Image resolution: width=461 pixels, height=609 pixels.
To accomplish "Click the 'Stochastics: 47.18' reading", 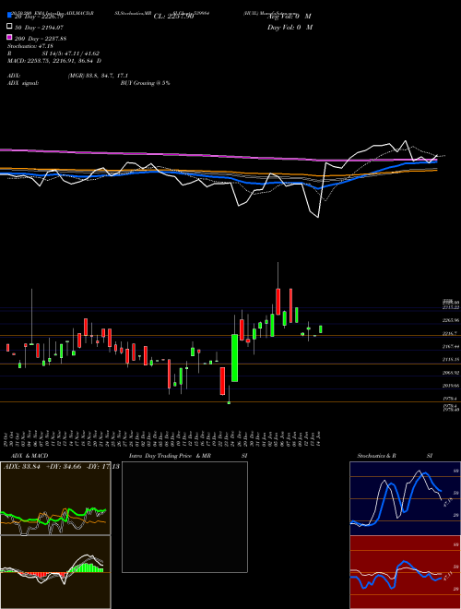I will point(30,46).
